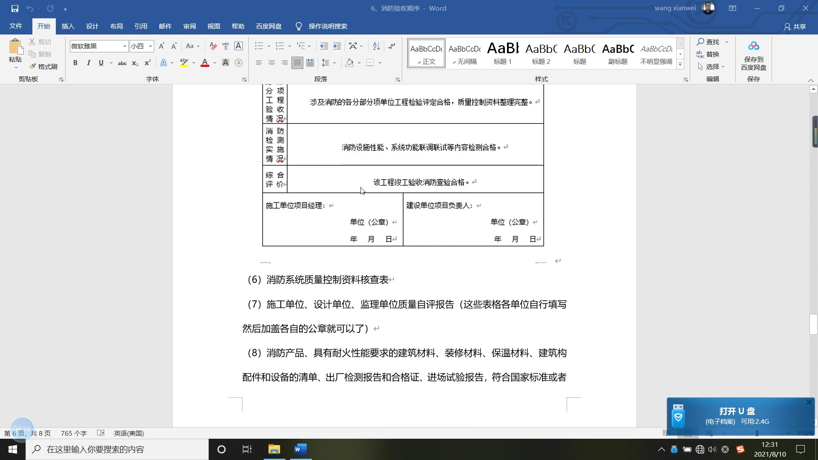Click the paragraph shading bucket
Viewport: 818px width, 460px height.
349,63
